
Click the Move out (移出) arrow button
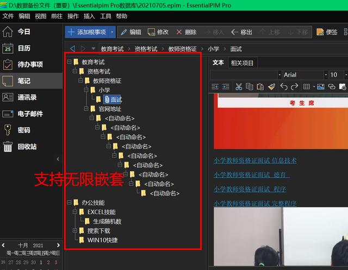point(241,32)
